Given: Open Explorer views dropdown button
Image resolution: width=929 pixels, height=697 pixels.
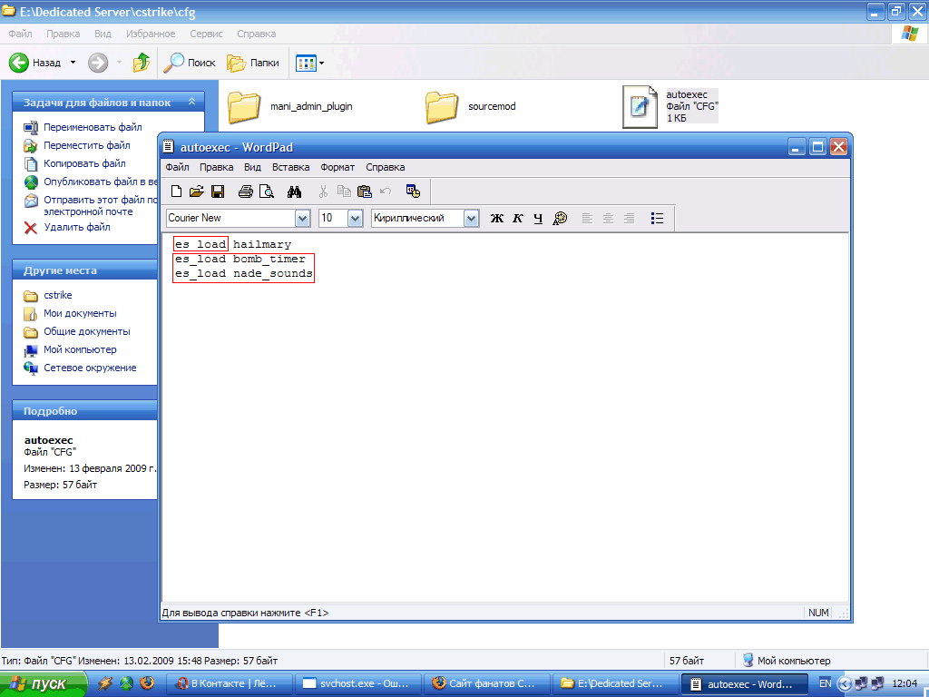Looking at the screenshot, I should pyautogui.click(x=310, y=63).
